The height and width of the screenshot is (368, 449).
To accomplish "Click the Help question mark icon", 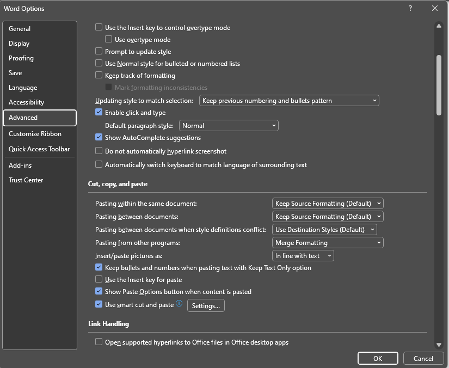I will (x=410, y=8).
